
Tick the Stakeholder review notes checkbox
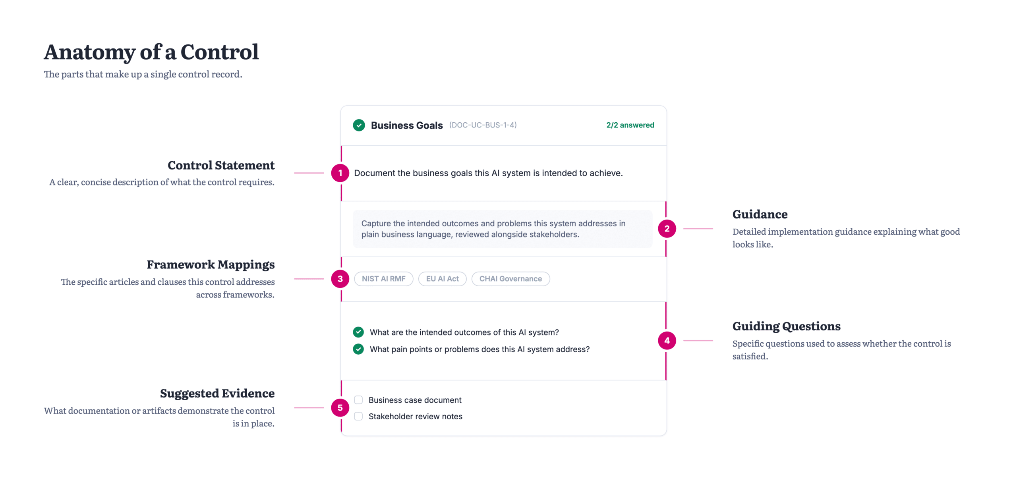click(358, 416)
